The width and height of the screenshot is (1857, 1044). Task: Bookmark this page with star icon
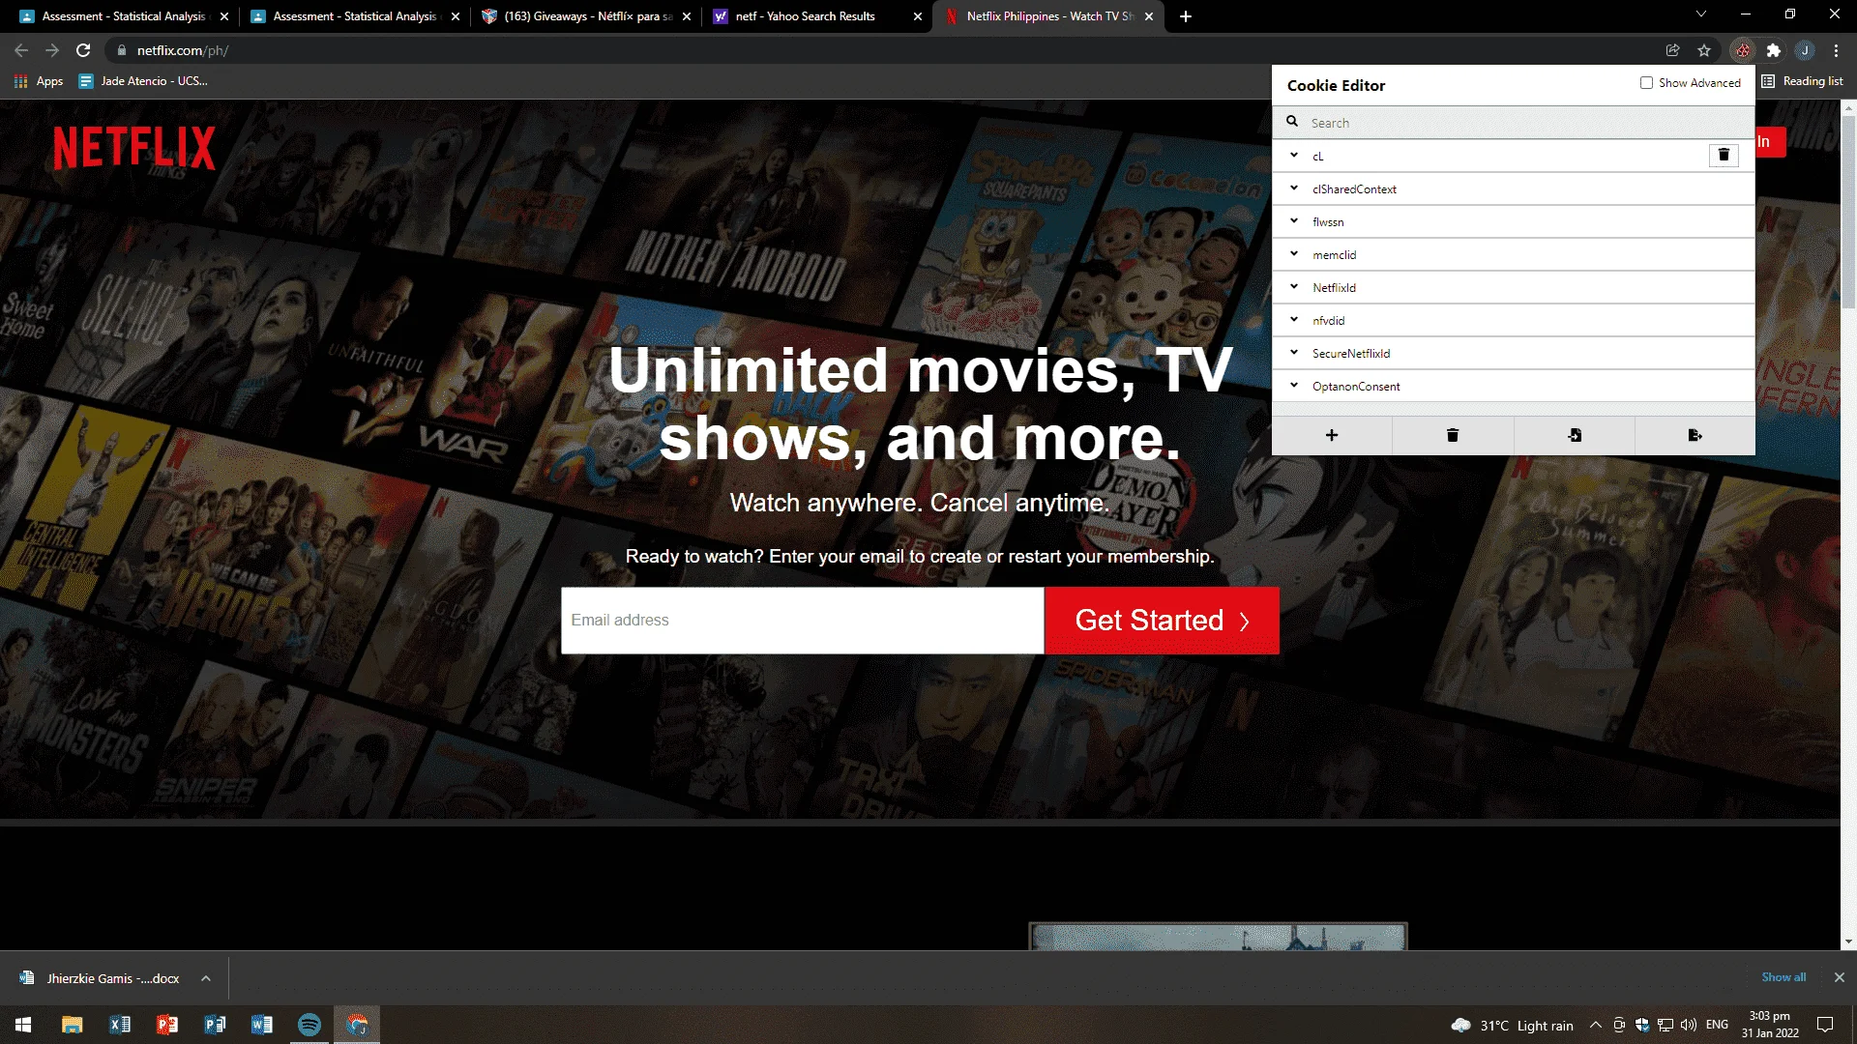coord(1704,50)
